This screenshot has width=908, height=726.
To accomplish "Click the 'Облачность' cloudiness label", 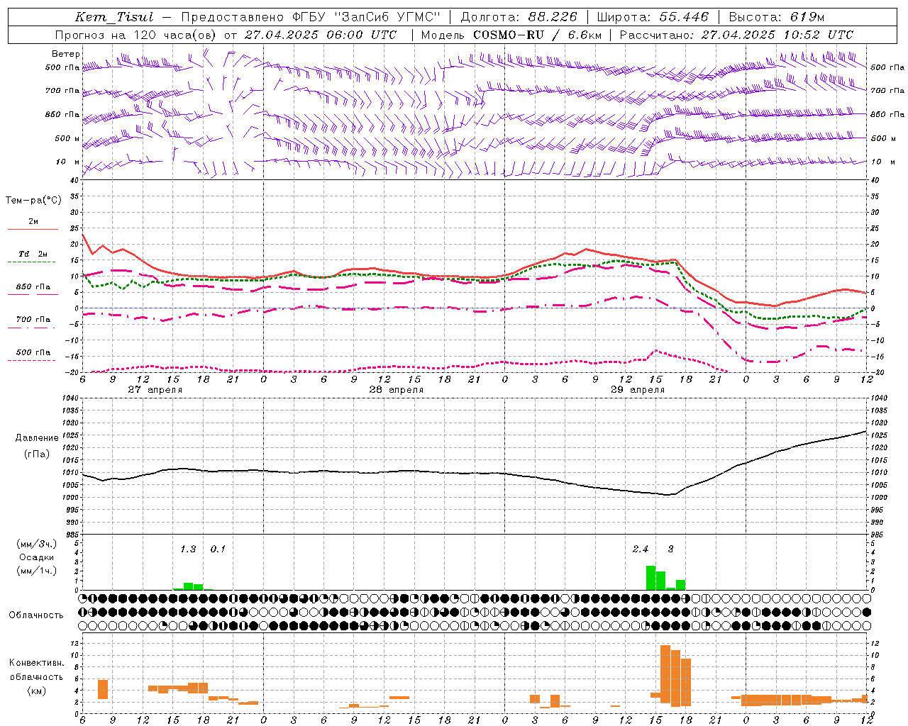I will [36, 615].
